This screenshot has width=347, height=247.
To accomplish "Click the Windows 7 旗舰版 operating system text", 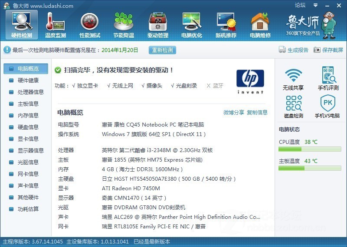I will coord(154,134).
